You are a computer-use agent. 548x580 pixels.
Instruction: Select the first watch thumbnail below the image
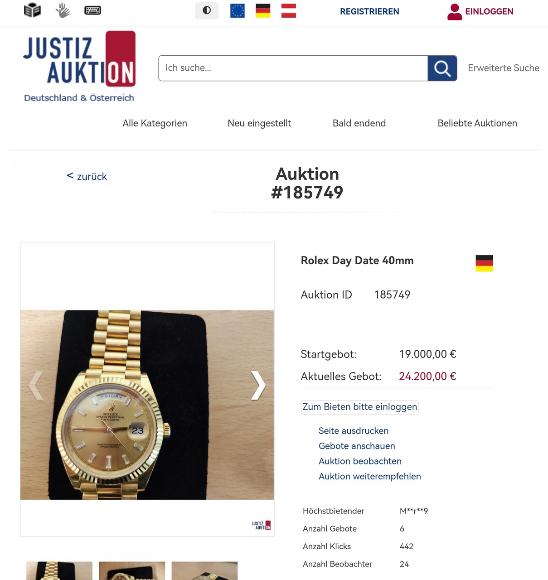point(59,570)
